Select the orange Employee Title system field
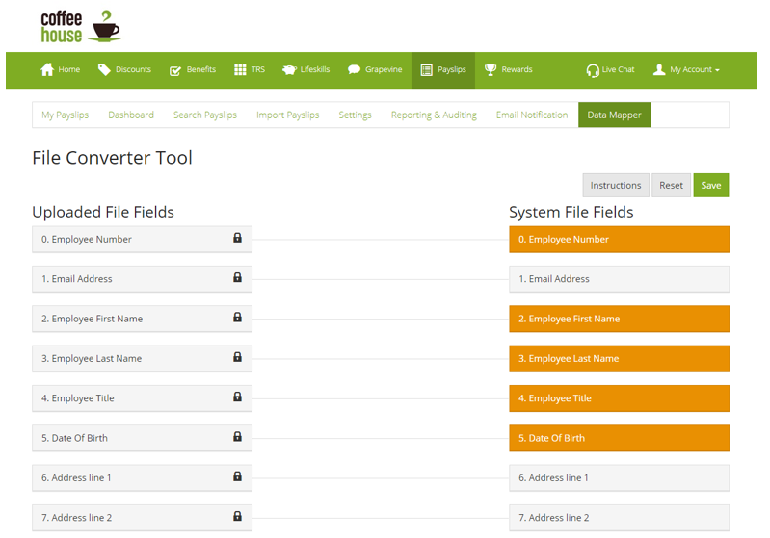Screen dimensions: 770x538 click(x=619, y=398)
